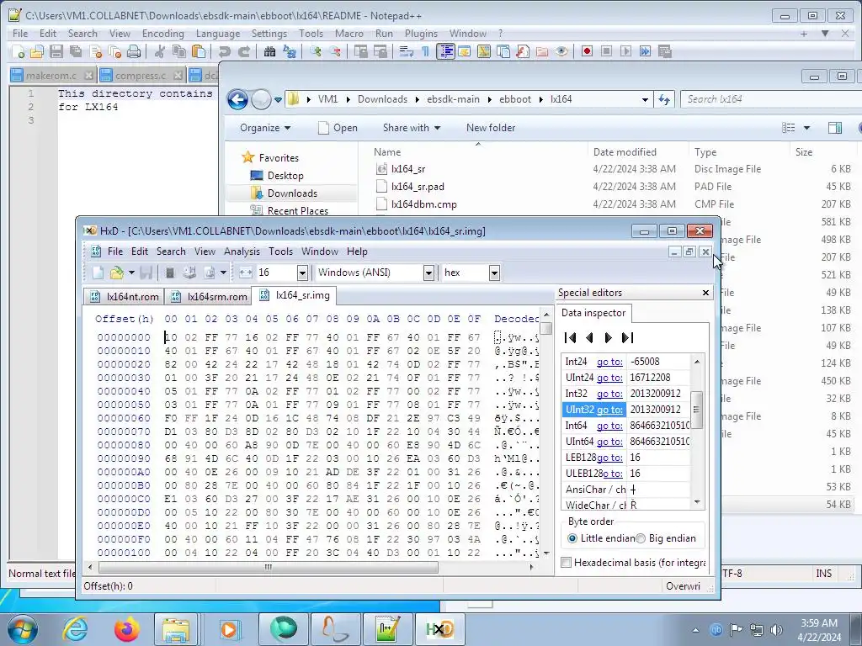Go to next byte in Data inspector

pos(608,338)
